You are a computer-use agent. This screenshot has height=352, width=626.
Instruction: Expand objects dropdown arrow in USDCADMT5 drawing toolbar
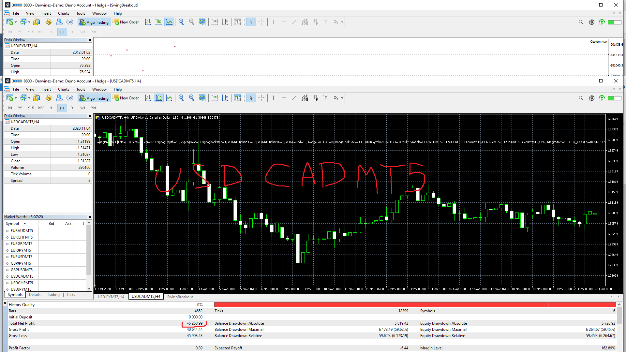[342, 98]
